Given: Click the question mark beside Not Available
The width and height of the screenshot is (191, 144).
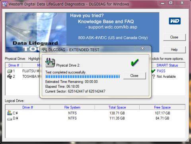Looking at the screenshot, I should [x=154, y=77].
